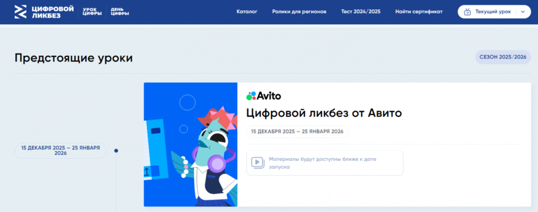Open the Урок цифры project link
Screen dimensions: 538x212
92,12
